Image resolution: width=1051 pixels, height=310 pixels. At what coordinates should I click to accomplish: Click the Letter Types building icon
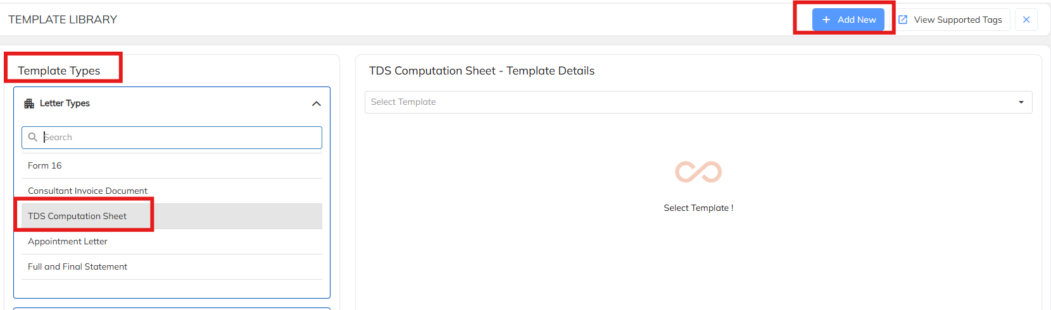click(29, 104)
